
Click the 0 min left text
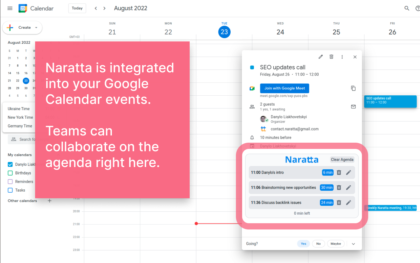click(302, 213)
